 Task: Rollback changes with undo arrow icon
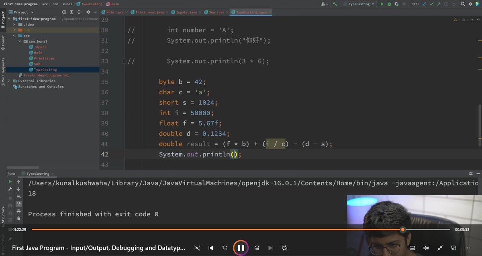pos(454,4)
